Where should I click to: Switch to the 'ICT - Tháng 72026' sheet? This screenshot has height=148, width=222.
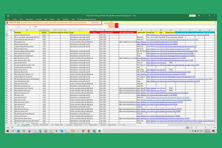coord(57,125)
